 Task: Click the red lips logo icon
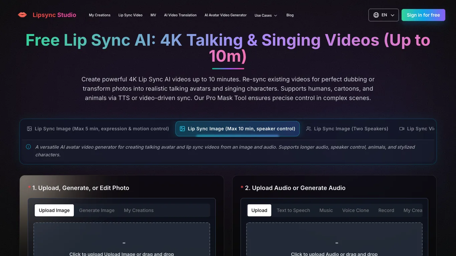(x=22, y=15)
